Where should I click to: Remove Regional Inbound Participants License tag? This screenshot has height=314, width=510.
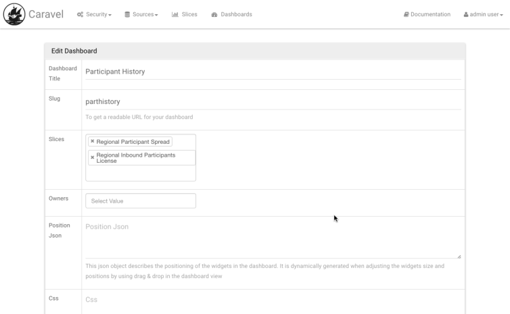pos(93,158)
